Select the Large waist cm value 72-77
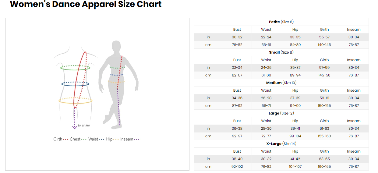Screen dimensions: 378x173 [266, 136]
